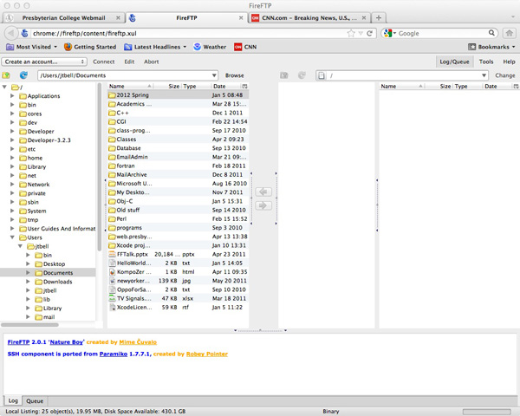Open the Tools menu
The width and height of the screenshot is (520, 416).
point(486,62)
